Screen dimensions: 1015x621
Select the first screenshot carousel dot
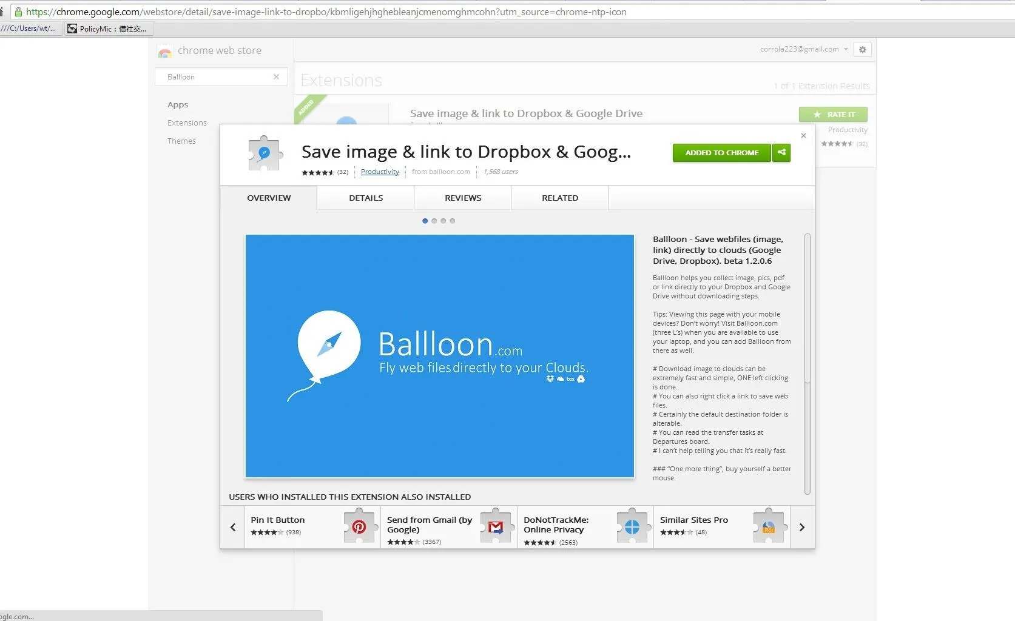[x=425, y=221]
